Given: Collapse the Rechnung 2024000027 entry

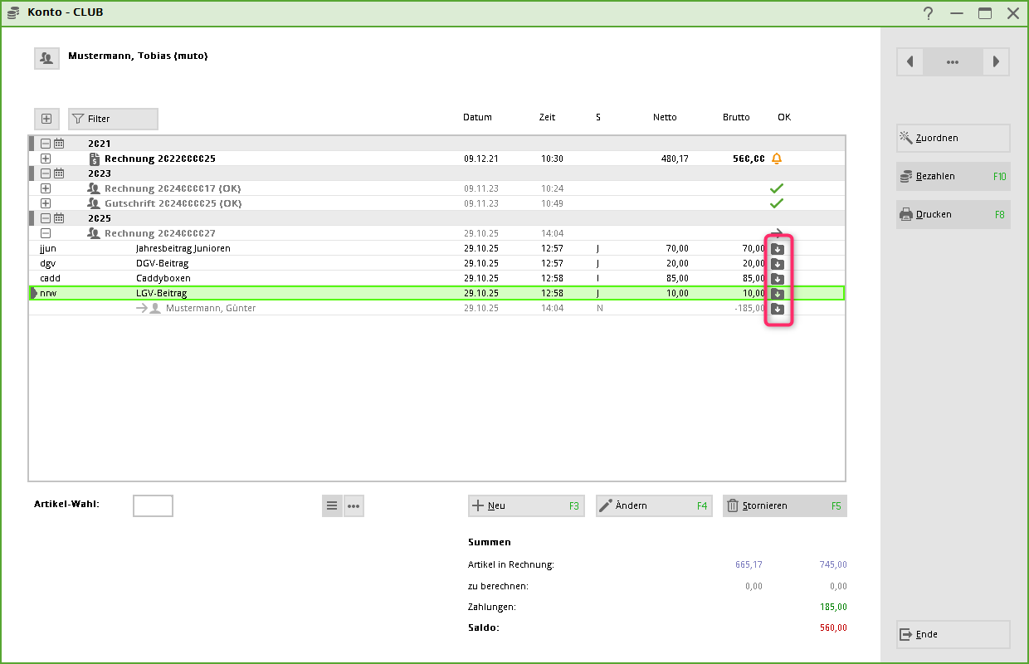Looking at the screenshot, I should (x=46, y=233).
